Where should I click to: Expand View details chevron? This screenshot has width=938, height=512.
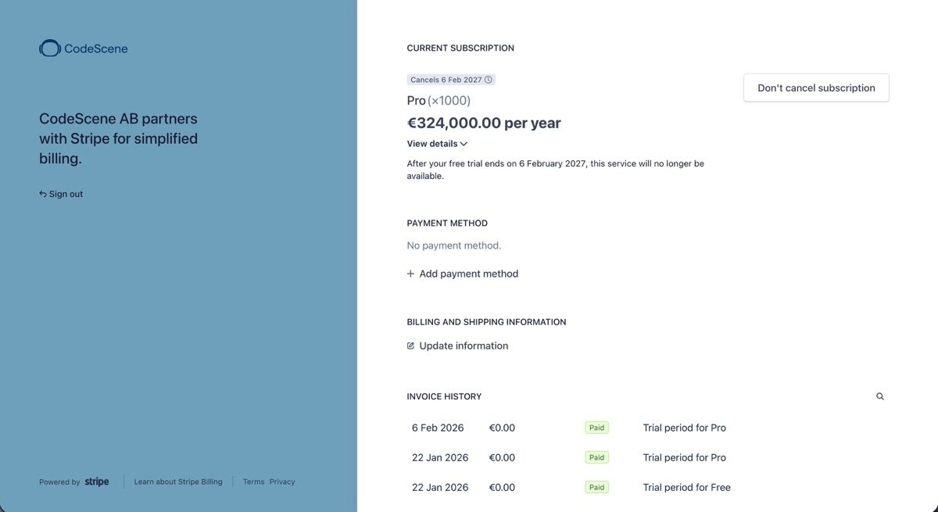[464, 144]
